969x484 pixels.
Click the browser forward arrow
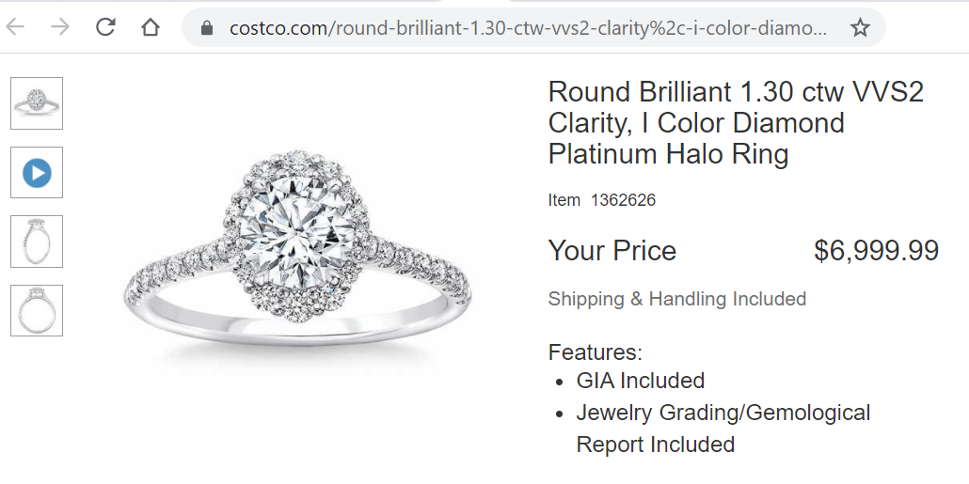(60, 27)
